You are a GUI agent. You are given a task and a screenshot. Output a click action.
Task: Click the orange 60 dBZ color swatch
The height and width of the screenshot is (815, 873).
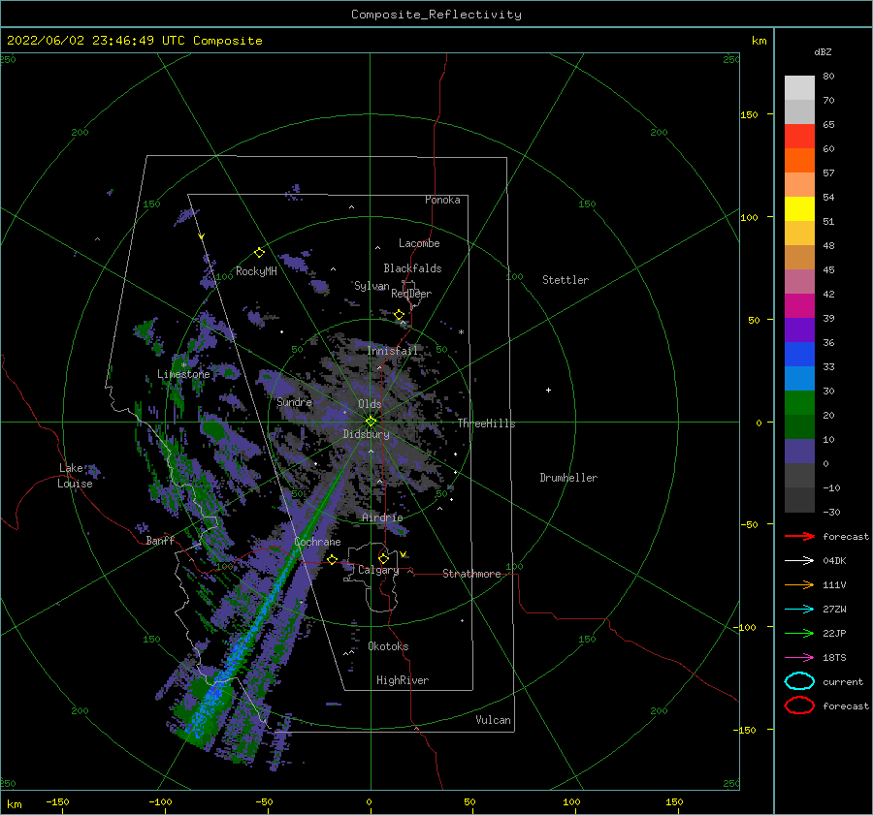tap(799, 160)
